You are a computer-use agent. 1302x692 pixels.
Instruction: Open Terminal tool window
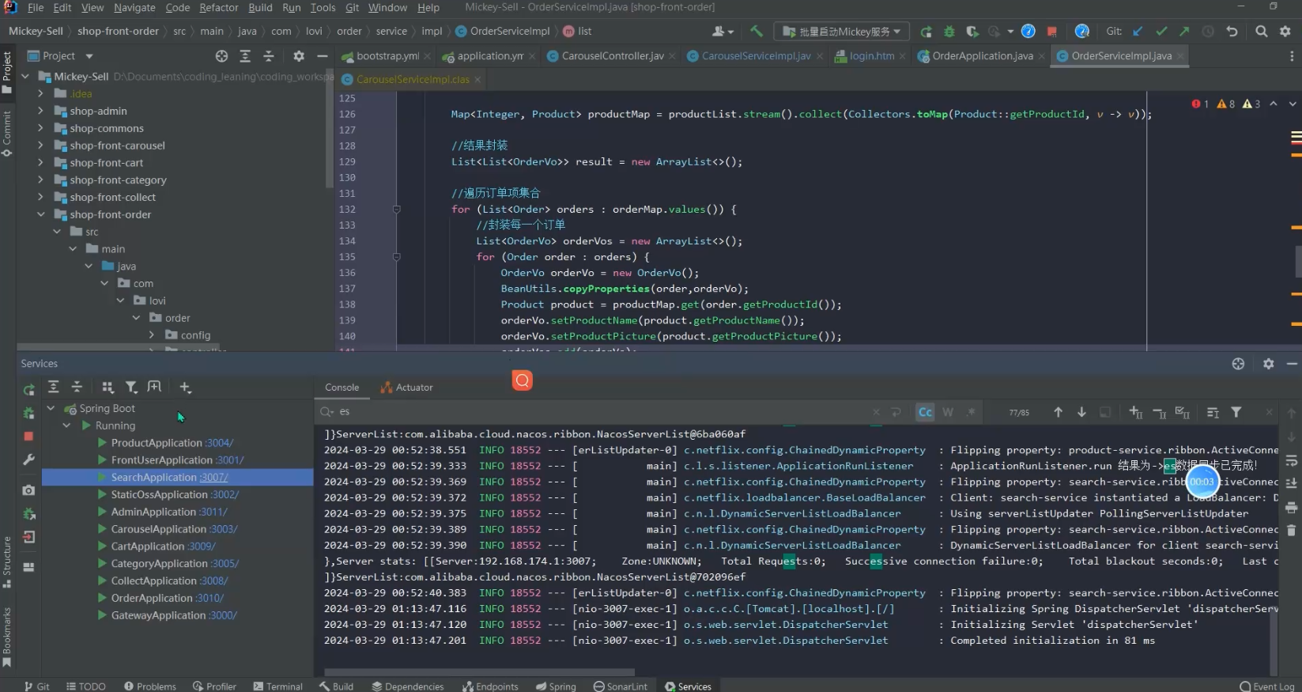(277, 686)
